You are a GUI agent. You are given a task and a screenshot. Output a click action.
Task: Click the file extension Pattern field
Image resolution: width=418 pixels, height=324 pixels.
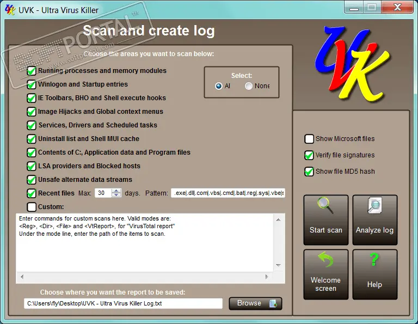[x=228, y=193]
